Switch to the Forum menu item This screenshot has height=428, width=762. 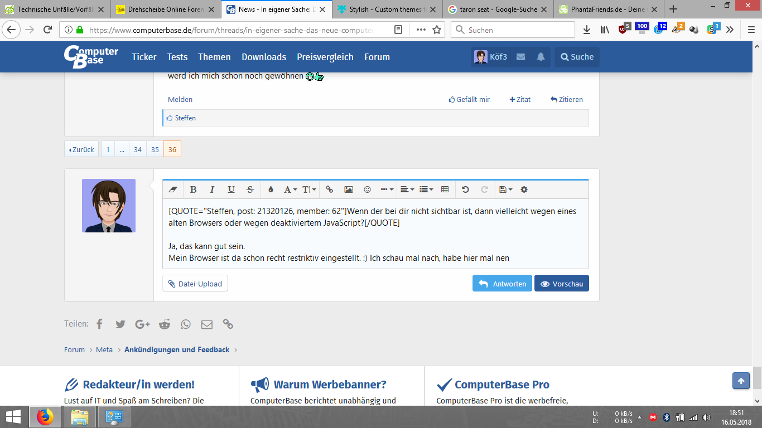377,57
